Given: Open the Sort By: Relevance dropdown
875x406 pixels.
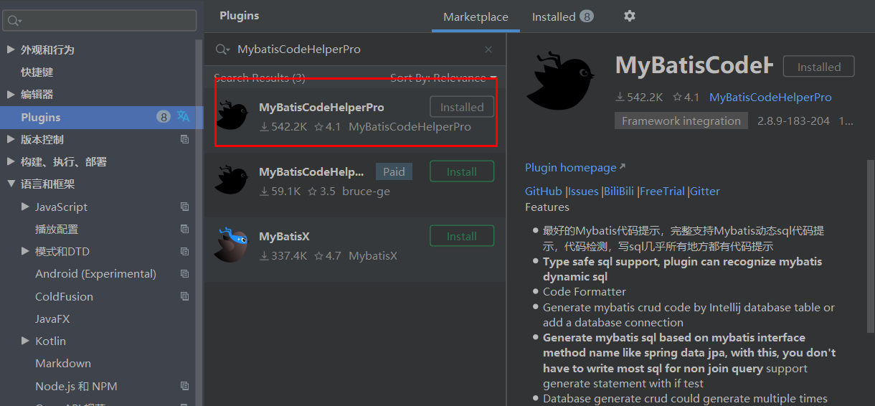Looking at the screenshot, I should 443,77.
